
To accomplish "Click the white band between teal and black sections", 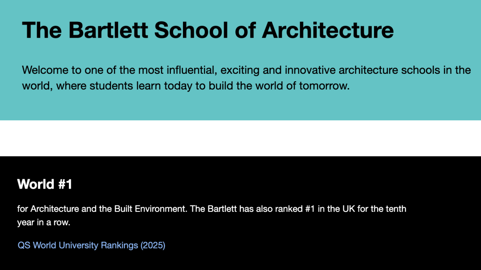I will pos(241,138).
